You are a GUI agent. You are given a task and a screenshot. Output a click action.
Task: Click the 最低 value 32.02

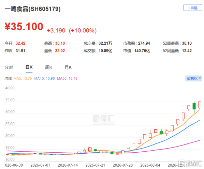point(60,51)
